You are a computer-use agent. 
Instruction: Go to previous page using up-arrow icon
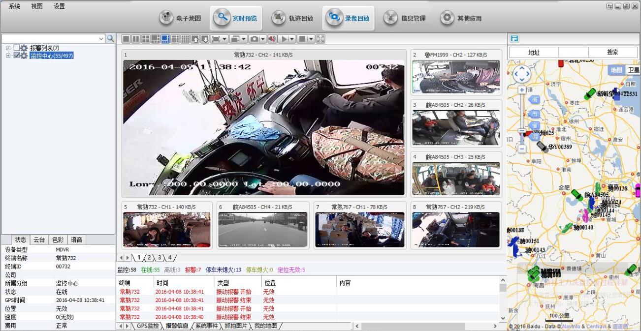(x=195, y=39)
